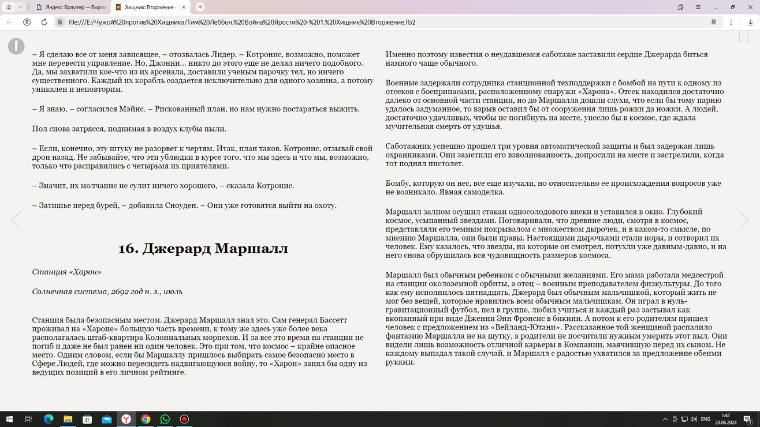Go to the next book page
Screen dimensions: 760x427
(x=743, y=220)
